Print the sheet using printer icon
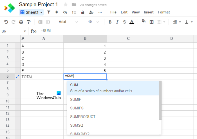This screenshot has width=197, height=139. click(x=21, y=22)
